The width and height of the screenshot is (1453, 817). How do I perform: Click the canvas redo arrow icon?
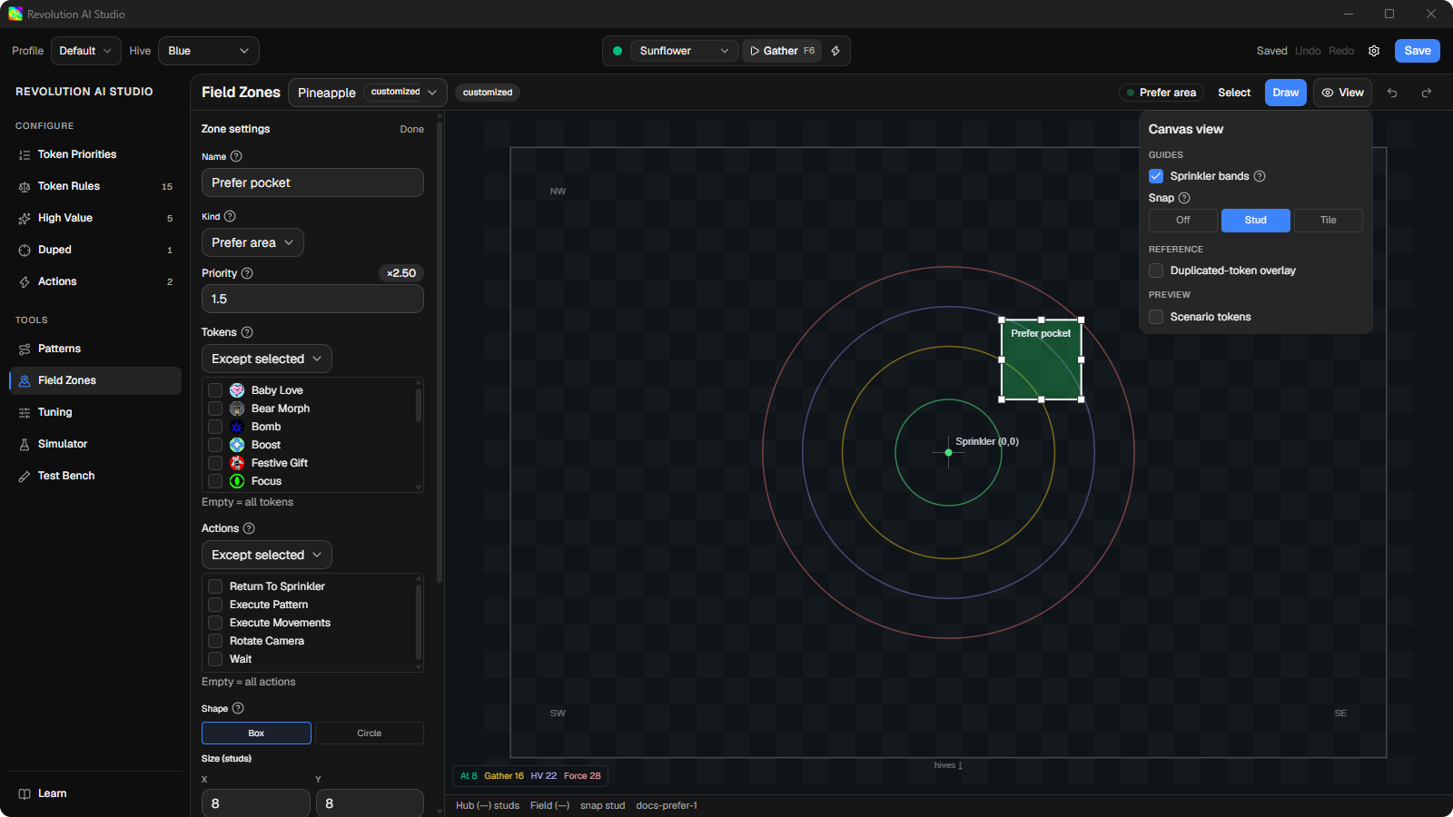(x=1427, y=93)
